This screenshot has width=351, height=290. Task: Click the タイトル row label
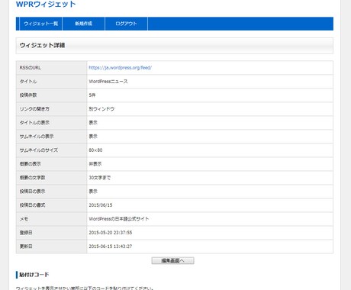coord(28,82)
